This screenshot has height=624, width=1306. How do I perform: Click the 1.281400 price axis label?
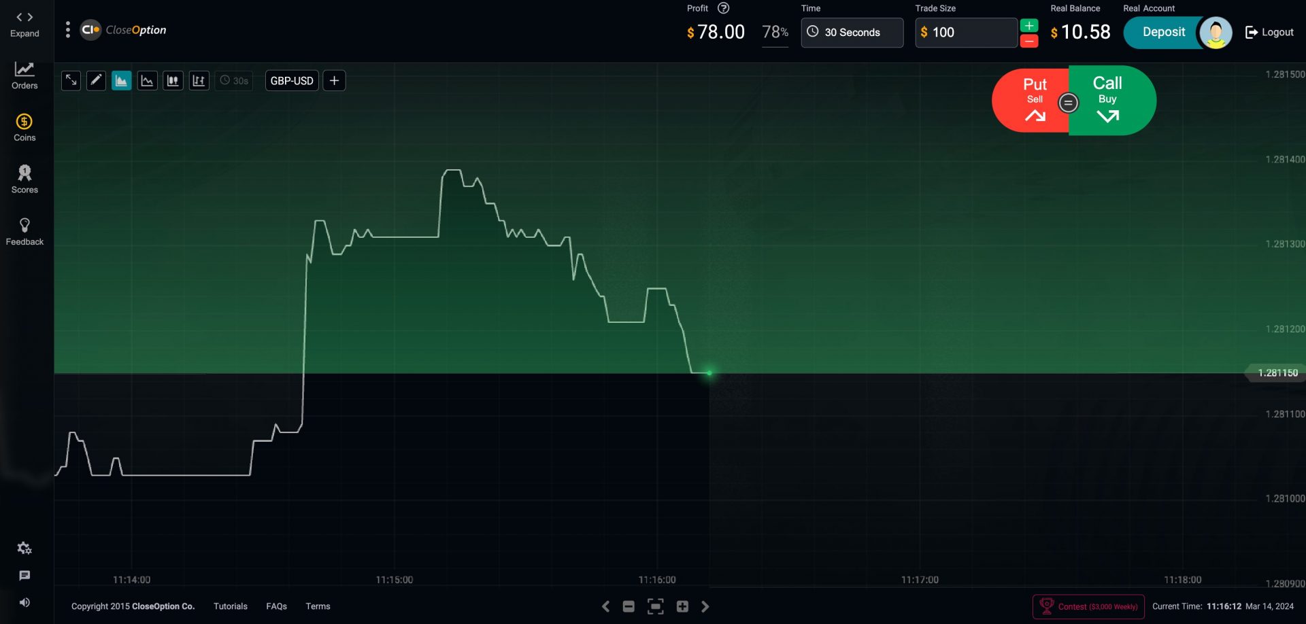coord(1284,159)
